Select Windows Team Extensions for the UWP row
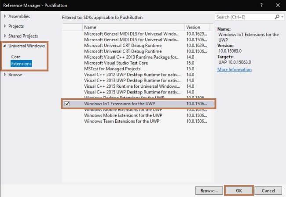 pos(138,121)
